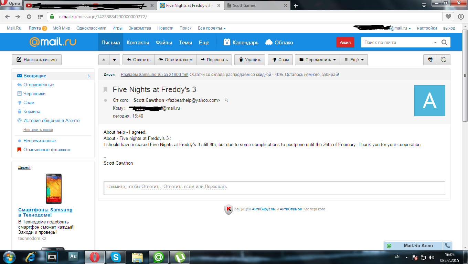Click the Настроить папки link
The image size is (468, 264).
(x=38, y=130)
